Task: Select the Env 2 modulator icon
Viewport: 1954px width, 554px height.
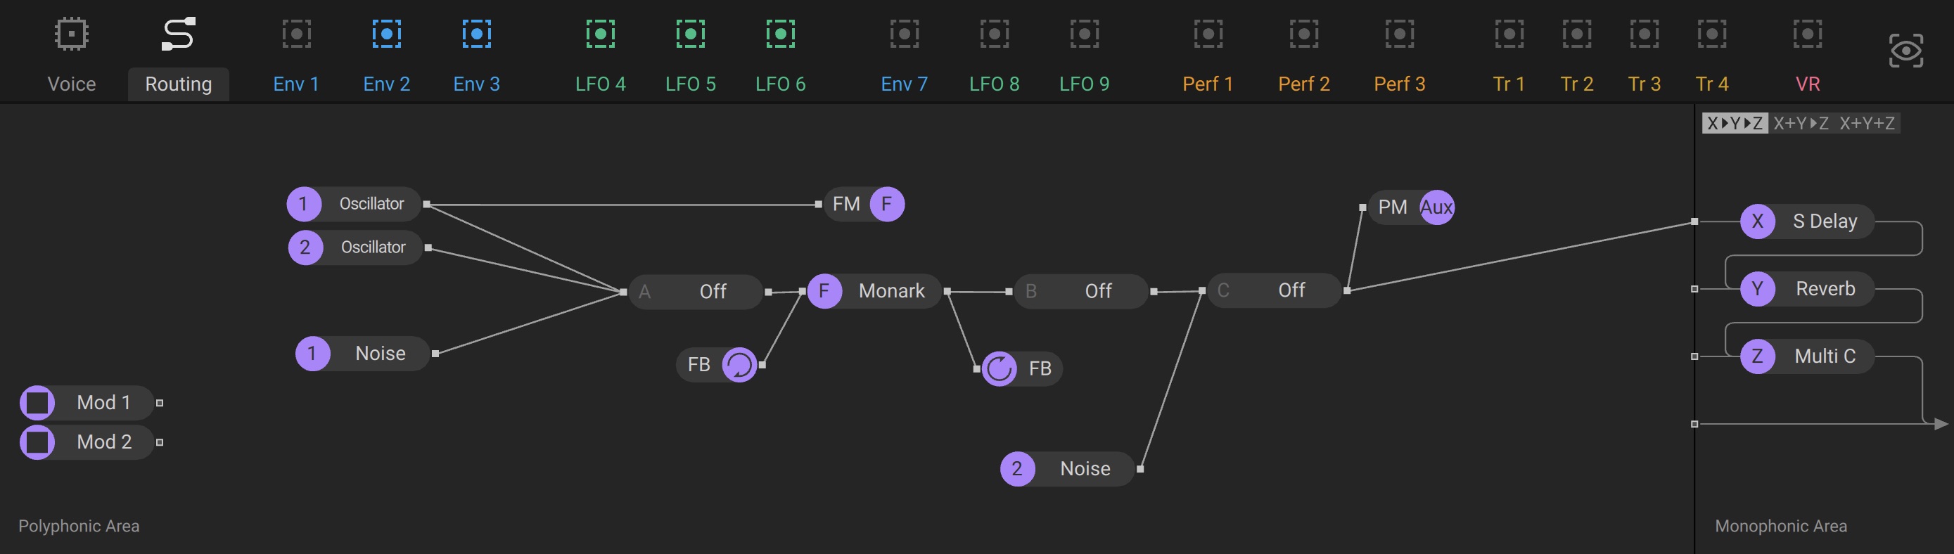Action: pyautogui.click(x=387, y=34)
